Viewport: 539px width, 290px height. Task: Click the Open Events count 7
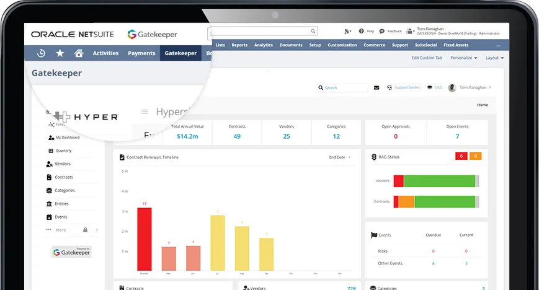coord(457,136)
